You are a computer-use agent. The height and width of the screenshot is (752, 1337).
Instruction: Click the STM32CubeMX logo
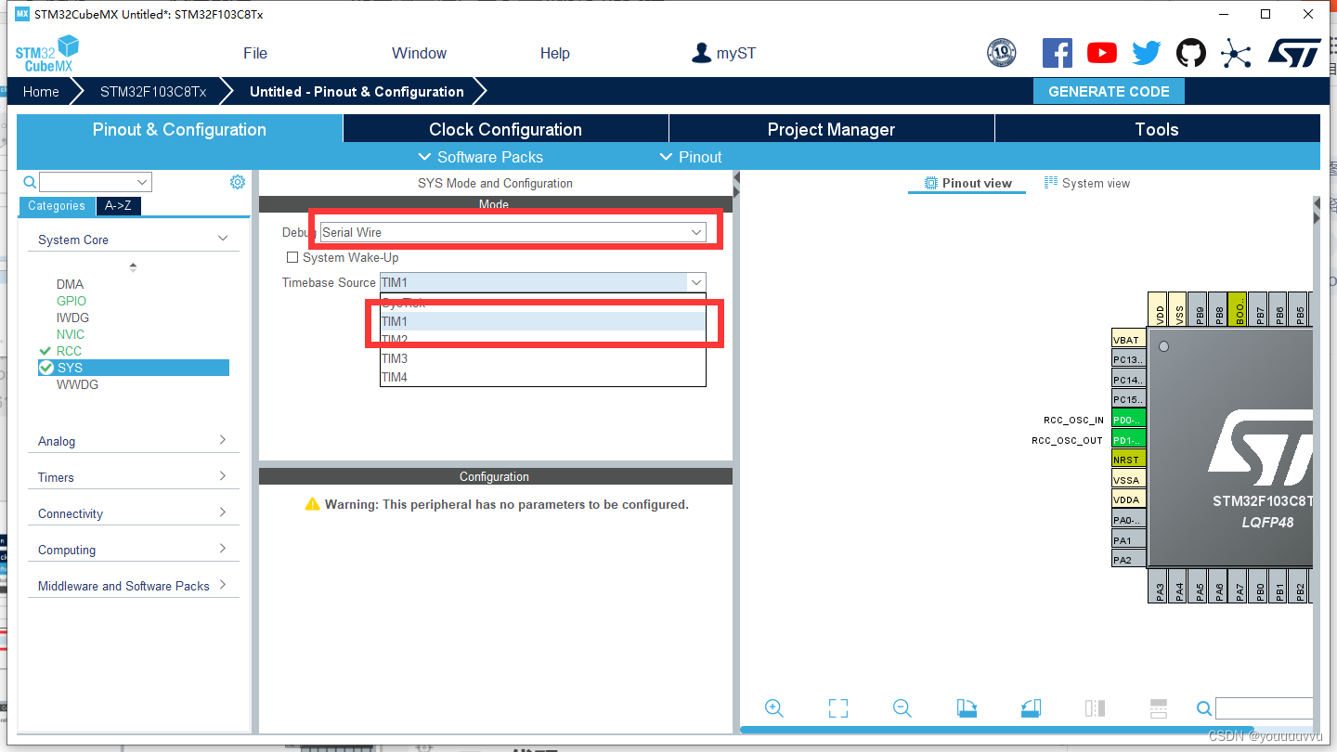[47, 53]
